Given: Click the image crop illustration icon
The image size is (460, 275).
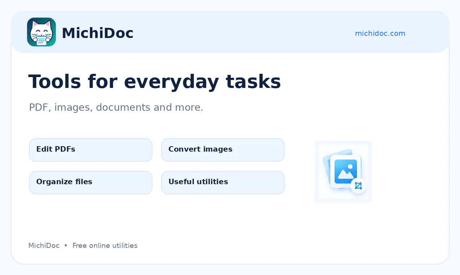Looking at the screenshot, I should click(343, 172).
